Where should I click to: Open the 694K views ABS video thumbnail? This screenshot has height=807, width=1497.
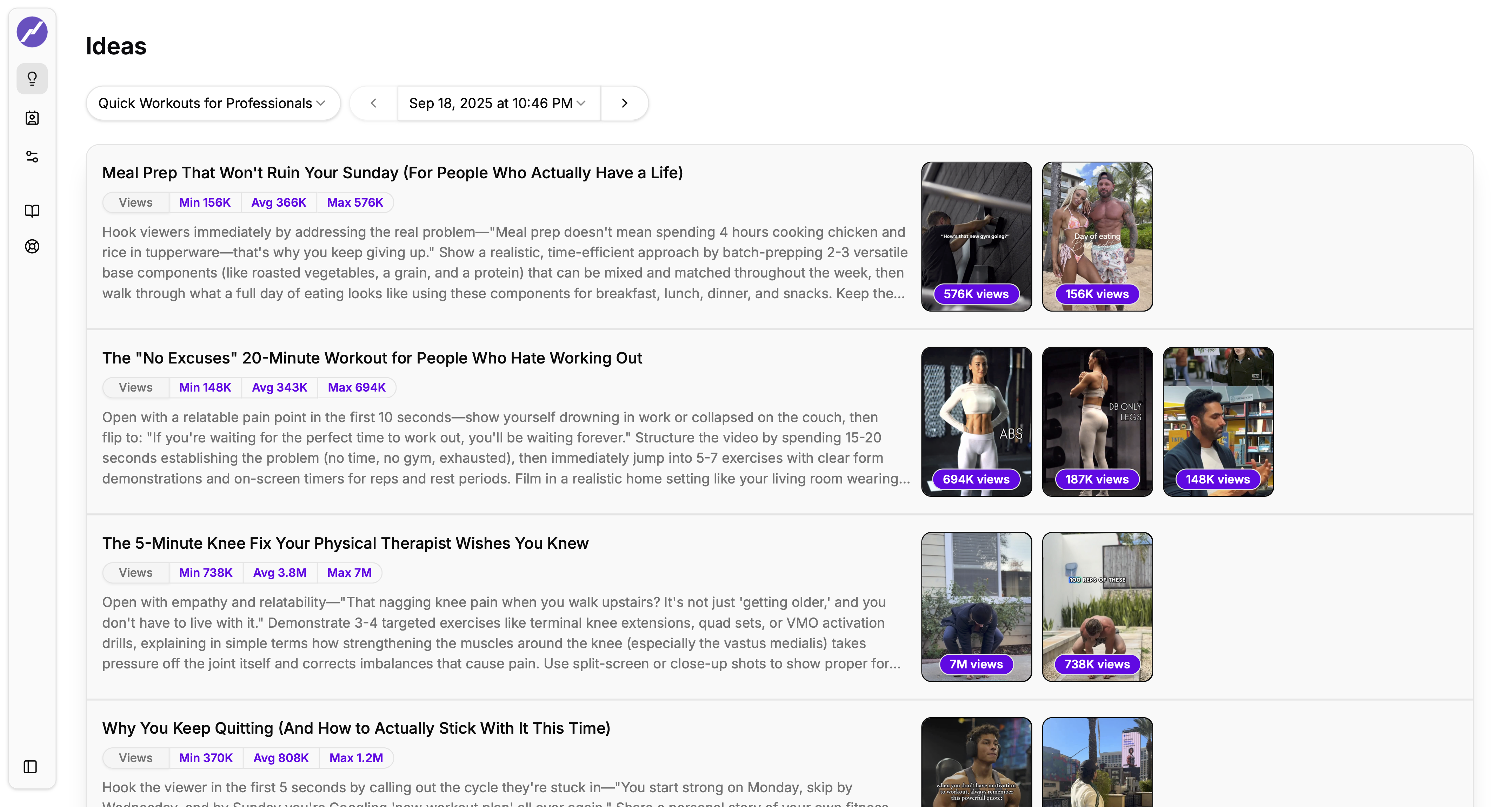click(x=976, y=422)
